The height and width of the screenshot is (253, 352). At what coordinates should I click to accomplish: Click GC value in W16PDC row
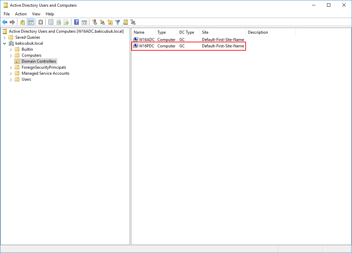(182, 46)
